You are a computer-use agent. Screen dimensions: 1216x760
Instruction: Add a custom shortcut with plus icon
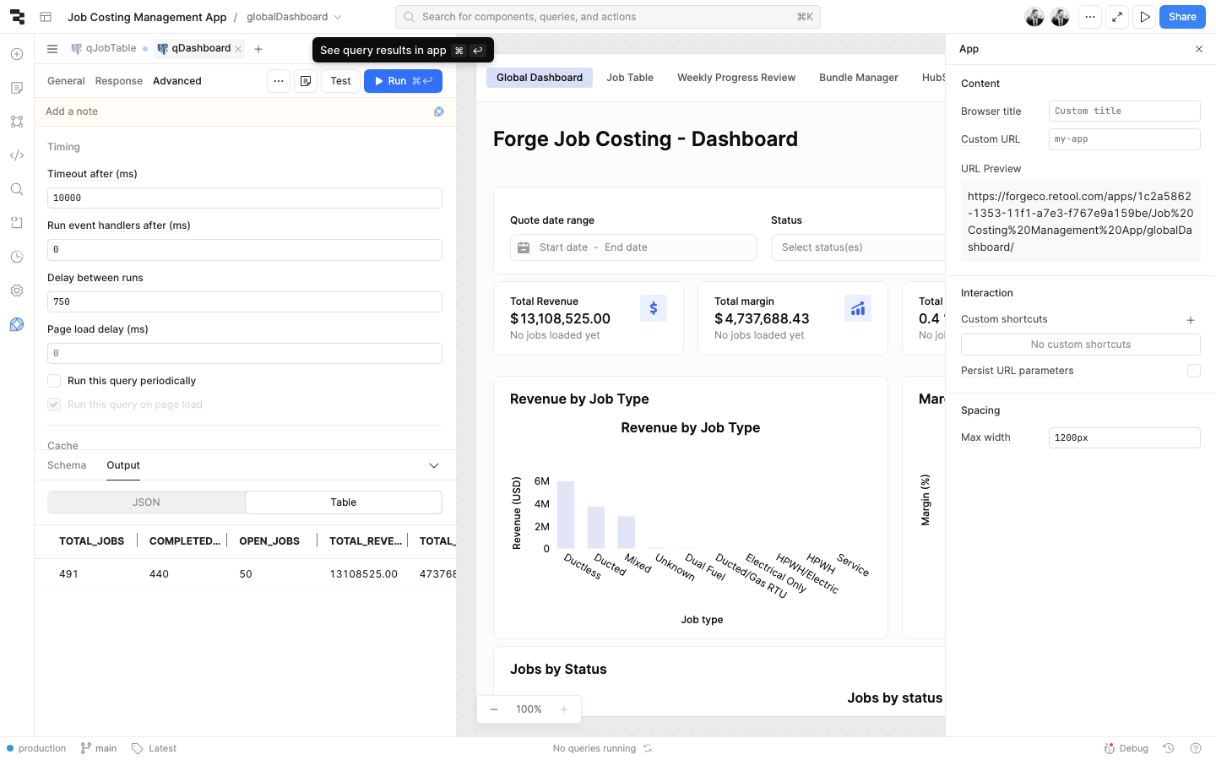click(1191, 320)
